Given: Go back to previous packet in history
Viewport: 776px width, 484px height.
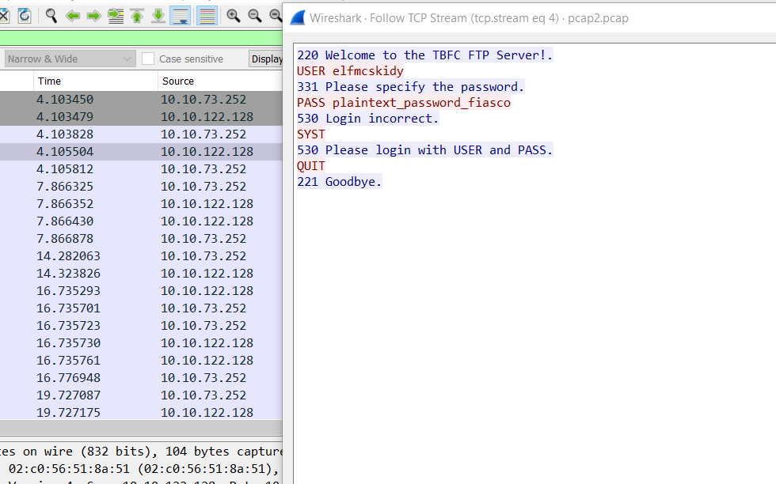Looking at the screenshot, I should tap(73, 15).
